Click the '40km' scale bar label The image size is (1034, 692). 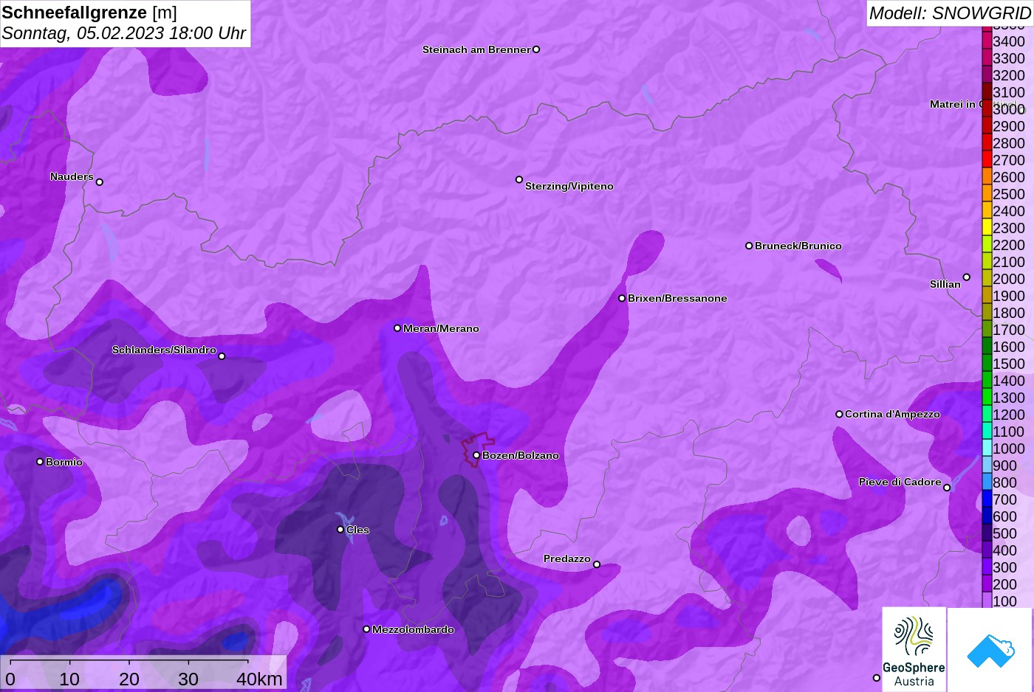point(259,679)
